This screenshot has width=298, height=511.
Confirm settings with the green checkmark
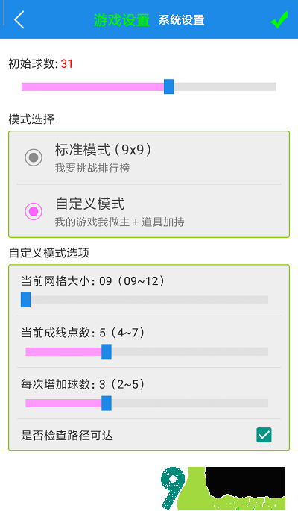coord(279,19)
